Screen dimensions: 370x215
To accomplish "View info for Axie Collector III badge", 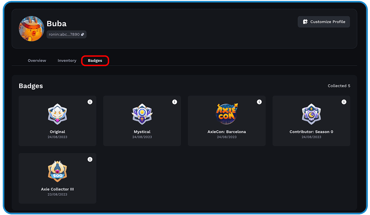I will click(90, 159).
